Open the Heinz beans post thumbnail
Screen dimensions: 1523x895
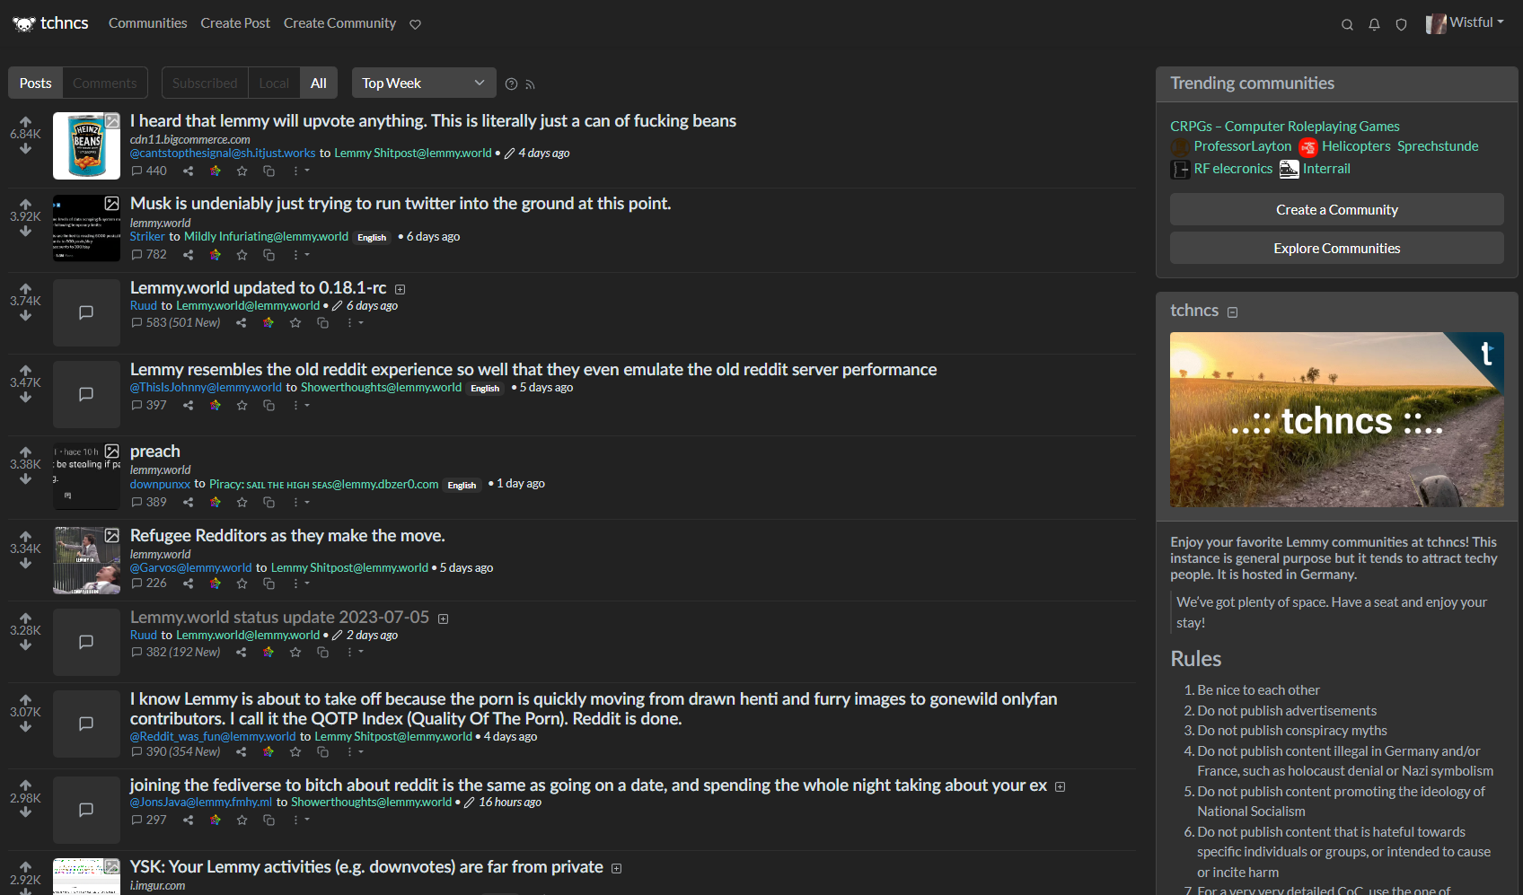[x=86, y=145]
